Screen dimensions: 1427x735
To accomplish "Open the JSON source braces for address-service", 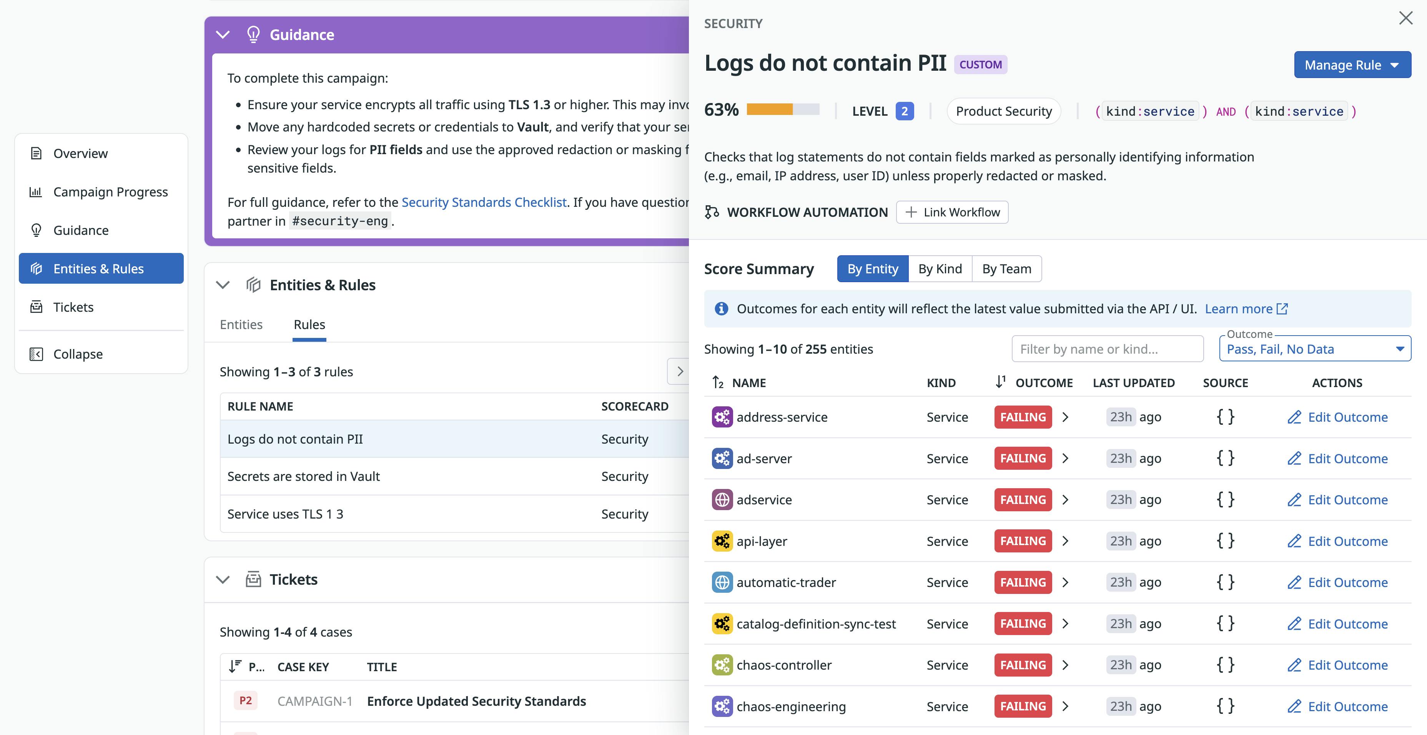I will tap(1225, 417).
